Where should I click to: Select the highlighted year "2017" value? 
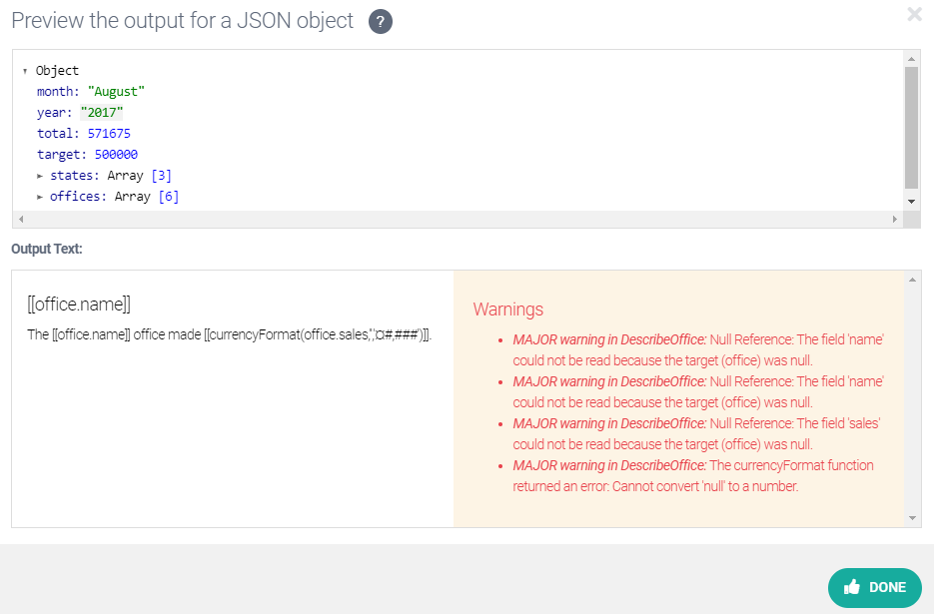[x=101, y=112]
